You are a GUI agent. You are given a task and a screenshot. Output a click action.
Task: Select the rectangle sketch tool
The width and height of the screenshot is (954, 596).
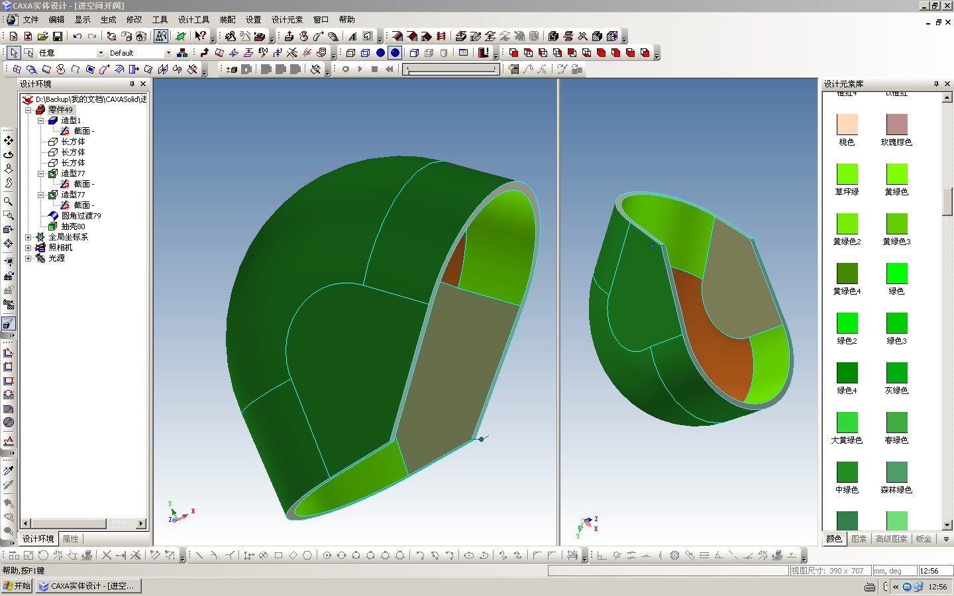(x=278, y=556)
